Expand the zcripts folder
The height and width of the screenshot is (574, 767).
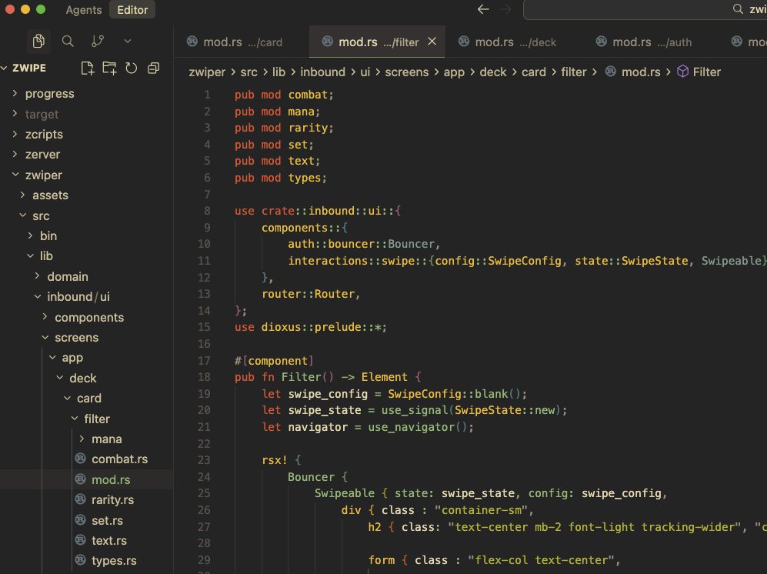[x=15, y=134]
